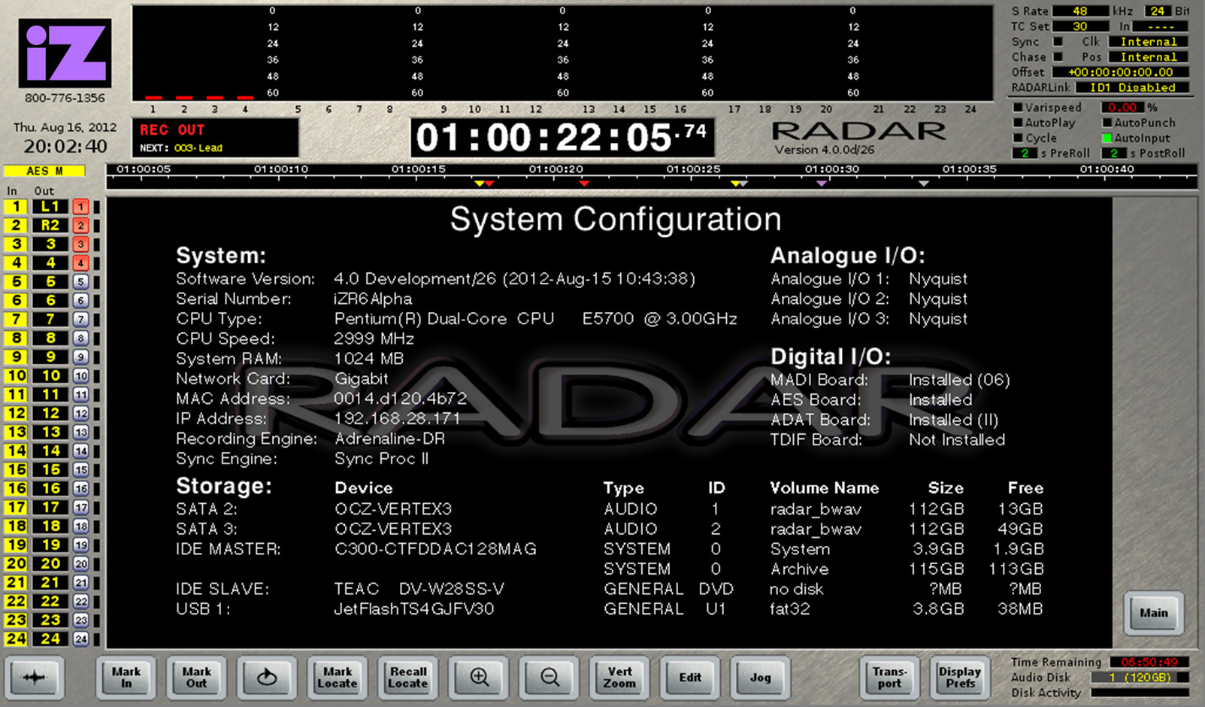The image size is (1205, 707).
Task: Click the main timecode display
Action: point(562,138)
